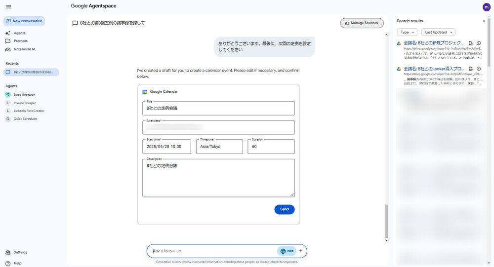The height and width of the screenshot is (267, 494).
Task: Click the conversation title B社との第3回定例の議事録を探して
Action: tap(113, 23)
